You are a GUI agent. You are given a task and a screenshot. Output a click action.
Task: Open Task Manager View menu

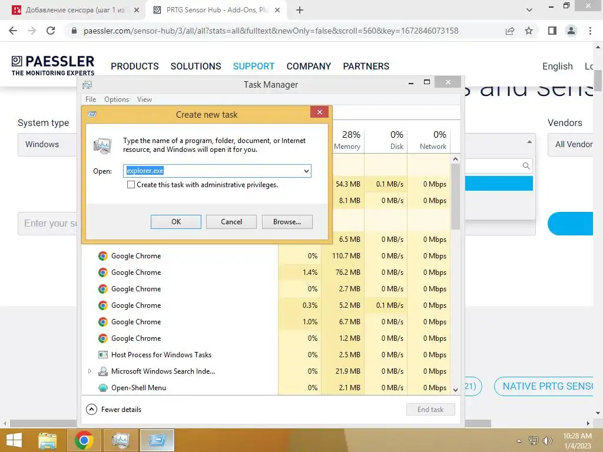pyautogui.click(x=145, y=99)
